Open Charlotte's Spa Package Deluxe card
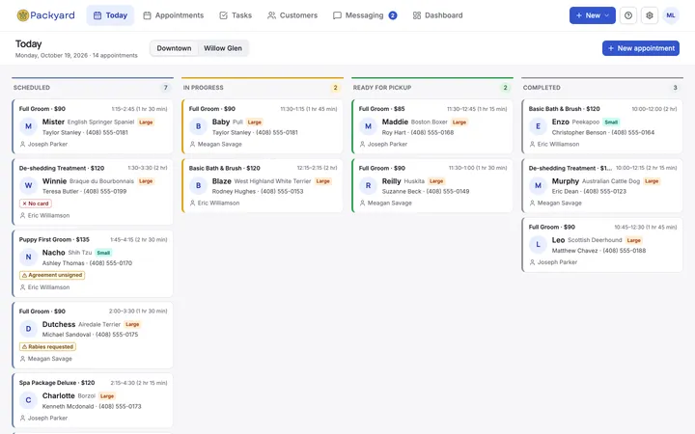 (x=93, y=400)
